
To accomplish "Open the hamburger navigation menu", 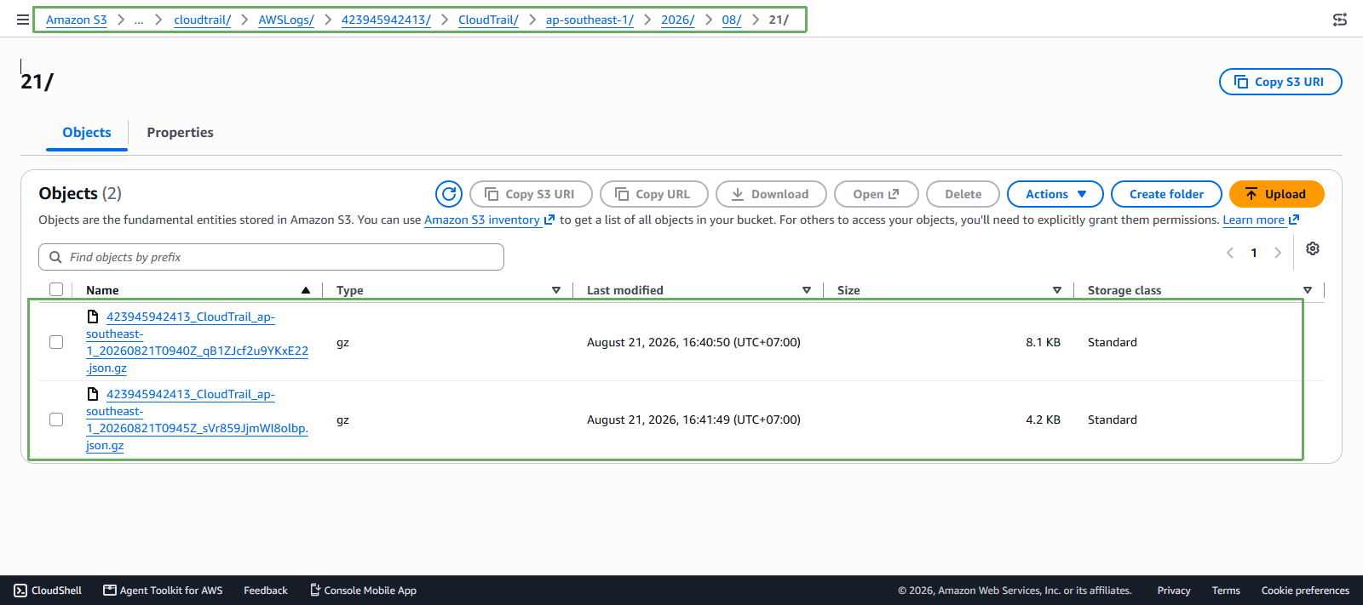I will (x=23, y=20).
